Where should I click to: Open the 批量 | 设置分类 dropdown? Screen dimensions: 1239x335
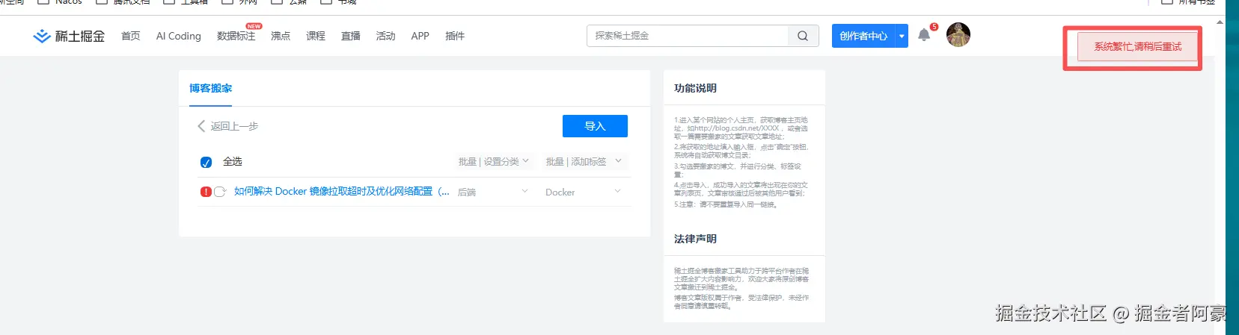(x=494, y=161)
